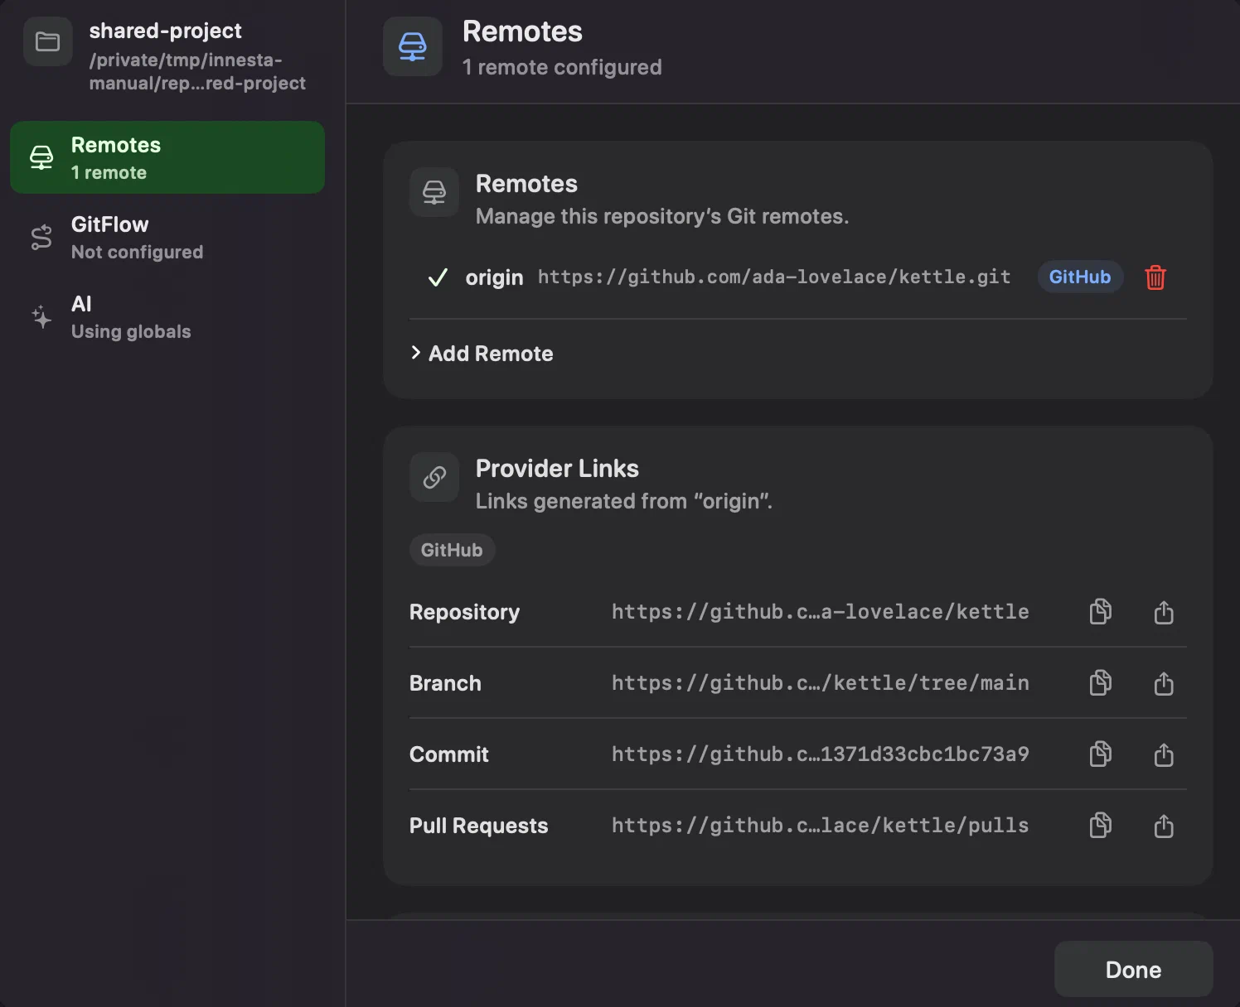
Task: Copy the Commit link
Action: click(1100, 754)
